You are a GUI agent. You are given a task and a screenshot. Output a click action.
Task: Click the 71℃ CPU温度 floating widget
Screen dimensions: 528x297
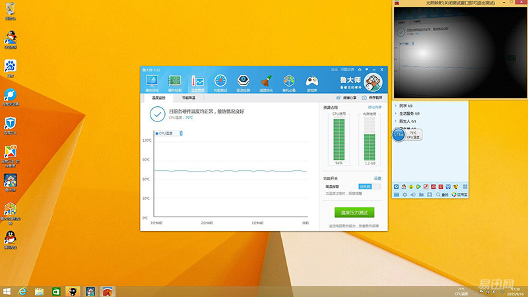413,135
